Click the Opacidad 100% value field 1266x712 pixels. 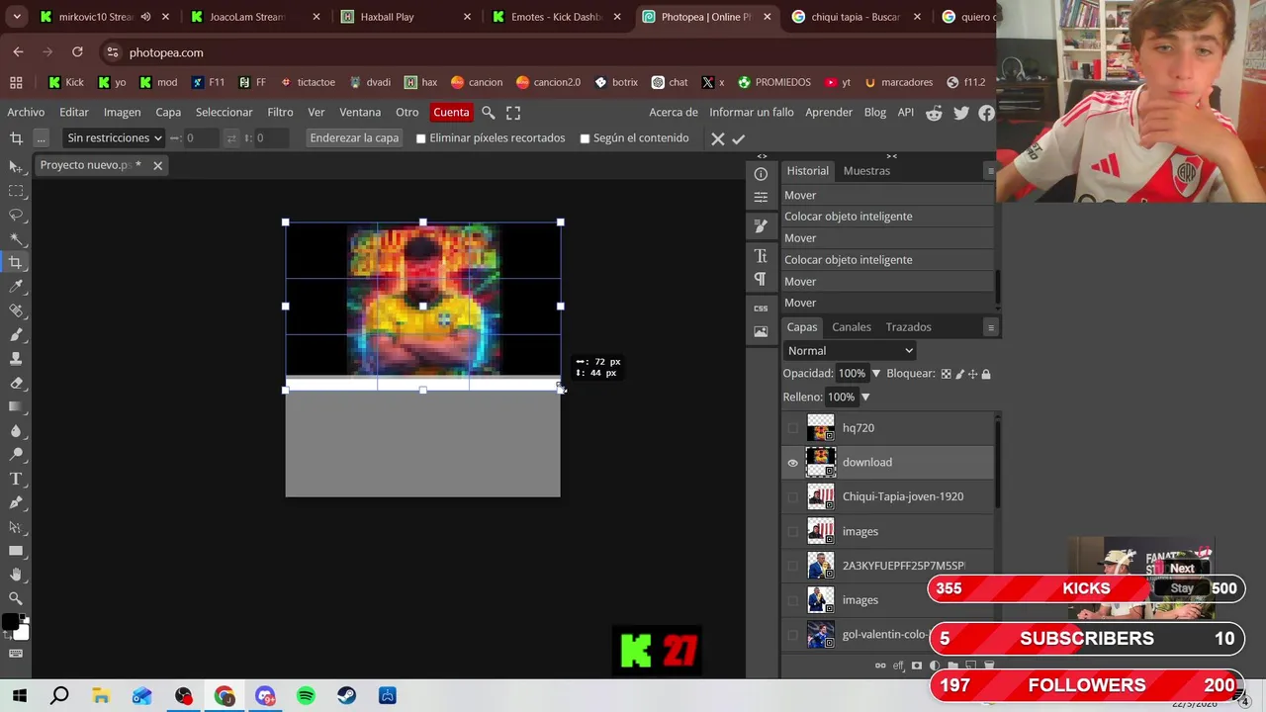pos(852,374)
